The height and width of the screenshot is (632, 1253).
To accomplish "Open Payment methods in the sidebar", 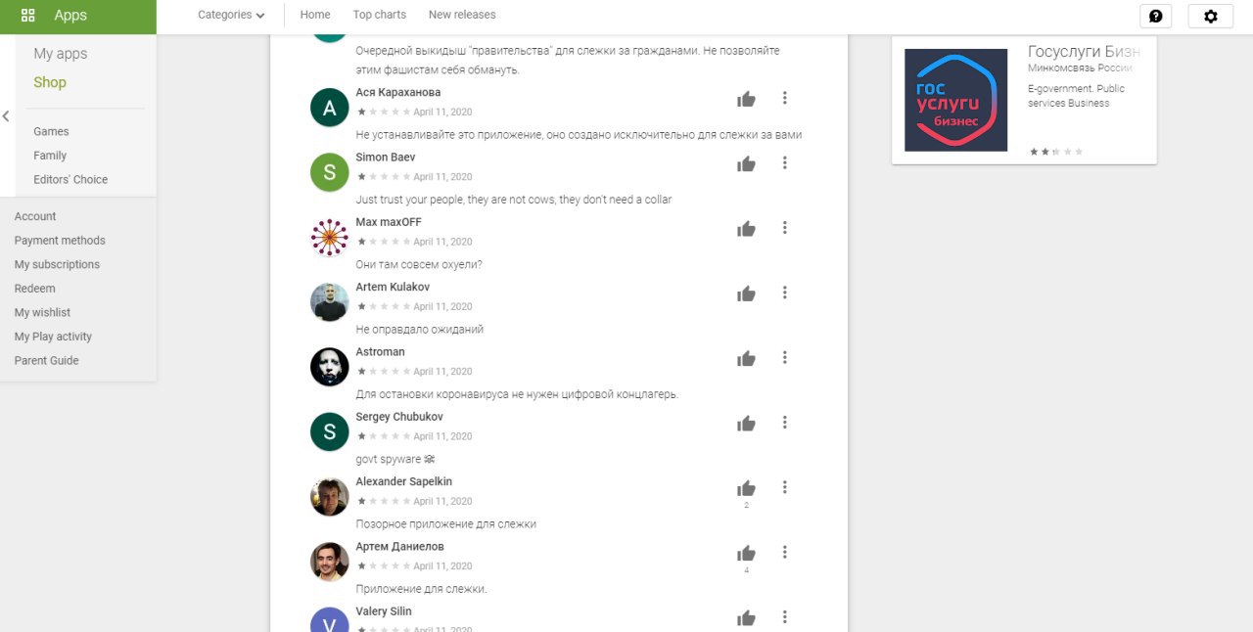I will tap(60, 241).
